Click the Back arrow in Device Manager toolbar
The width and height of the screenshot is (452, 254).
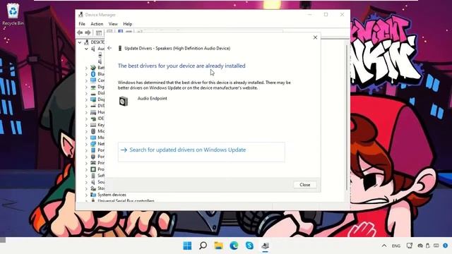coord(80,32)
